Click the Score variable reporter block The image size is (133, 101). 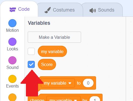[x=47, y=64]
